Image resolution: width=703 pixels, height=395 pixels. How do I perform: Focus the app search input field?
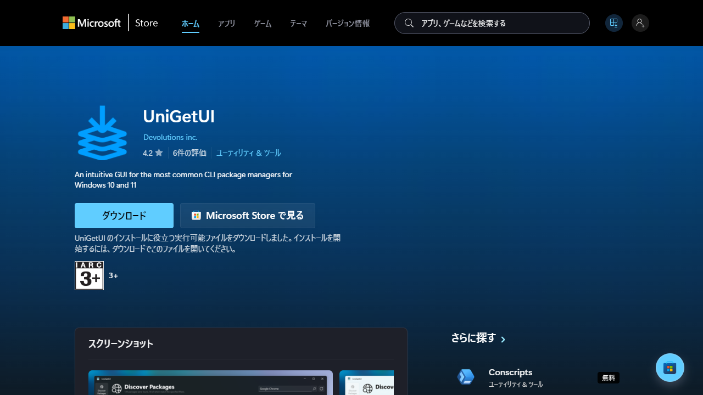pos(492,23)
